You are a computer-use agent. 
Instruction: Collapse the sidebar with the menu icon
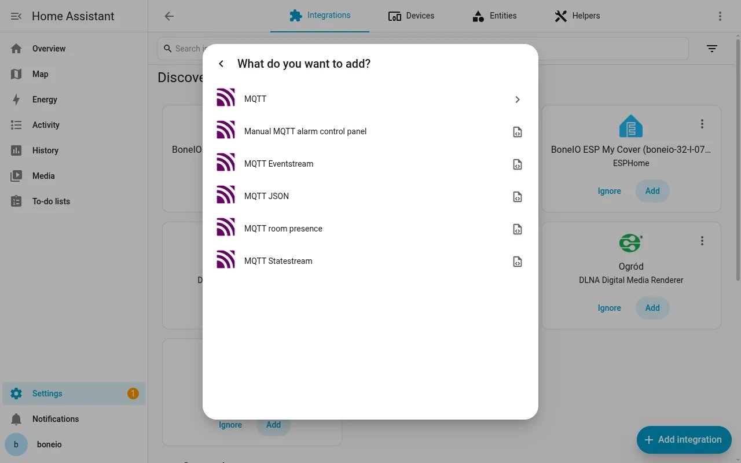point(16,16)
